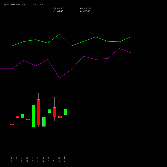Select the low value L: 32.80
The image size is (167, 167).
point(85,11)
